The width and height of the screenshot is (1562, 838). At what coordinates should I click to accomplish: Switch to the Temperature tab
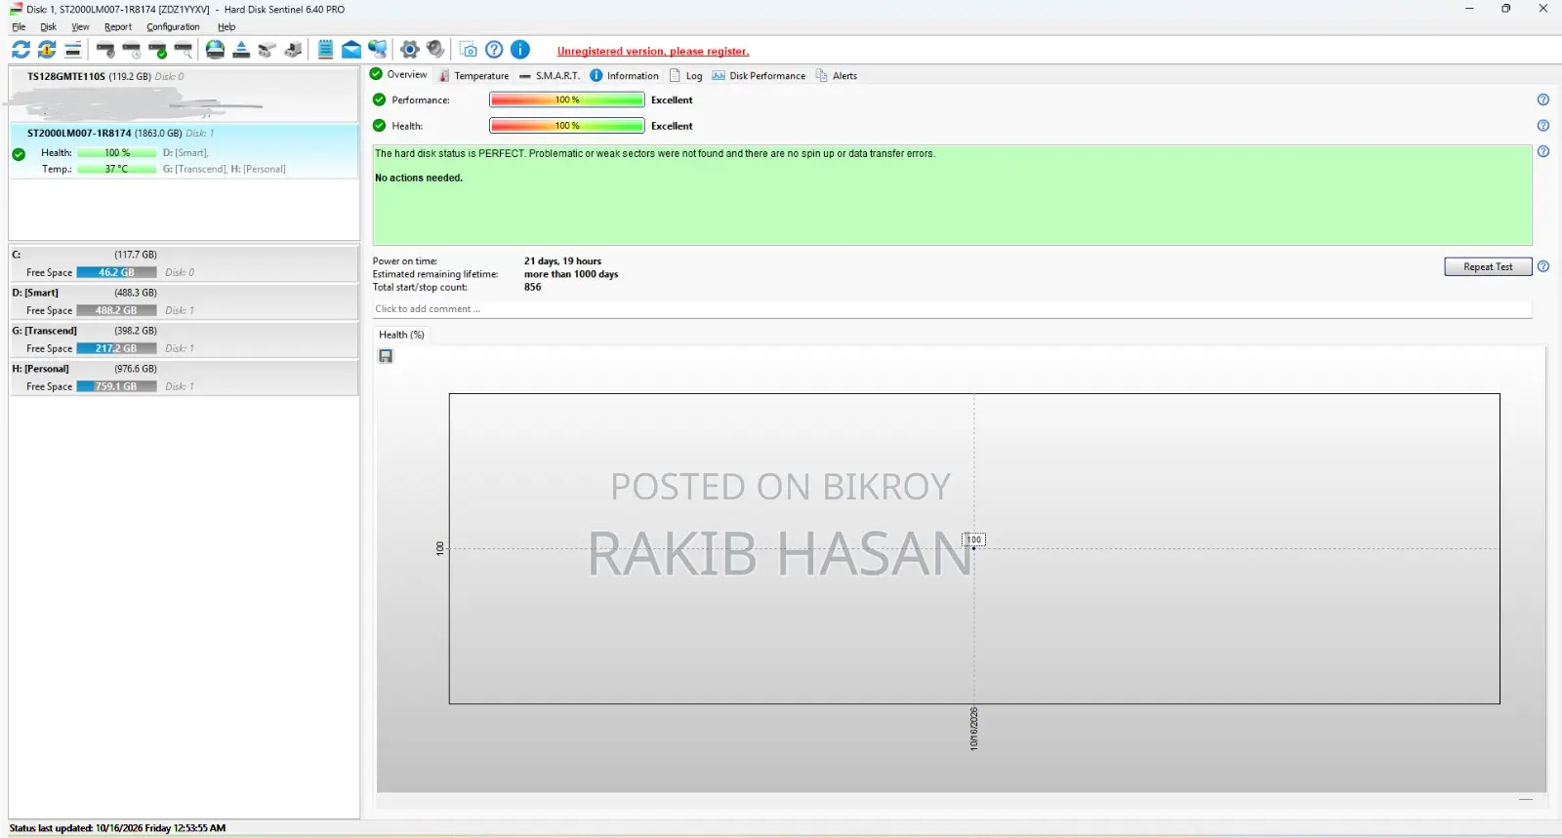click(x=474, y=75)
